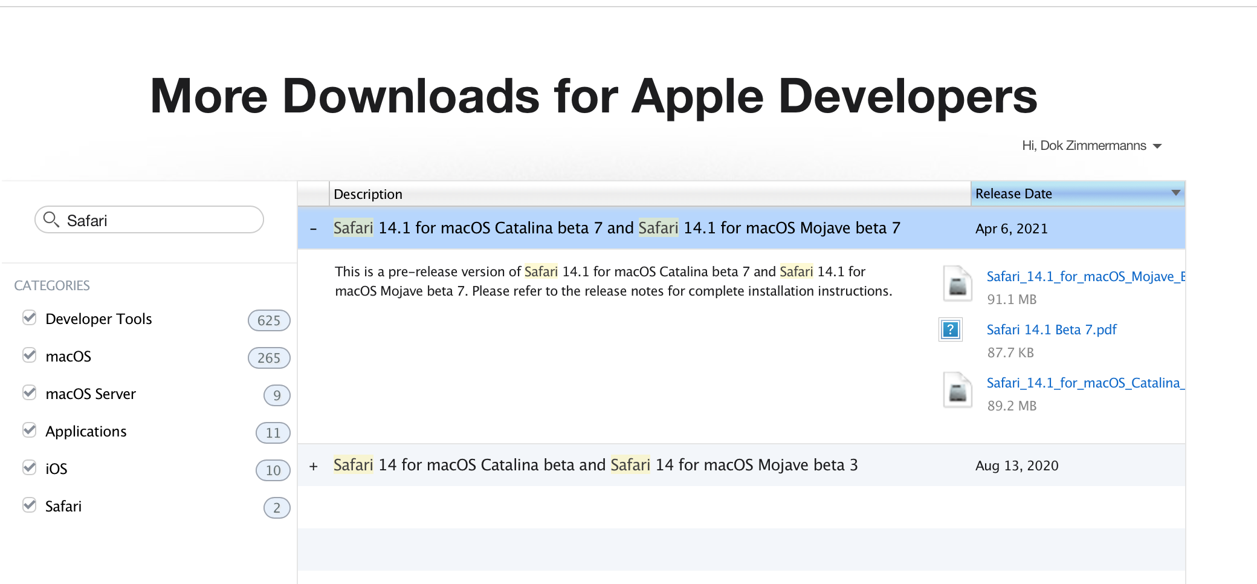Image resolution: width=1257 pixels, height=584 pixels.
Task: Click the Release Date sort arrow
Action: click(x=1175, y=193)
